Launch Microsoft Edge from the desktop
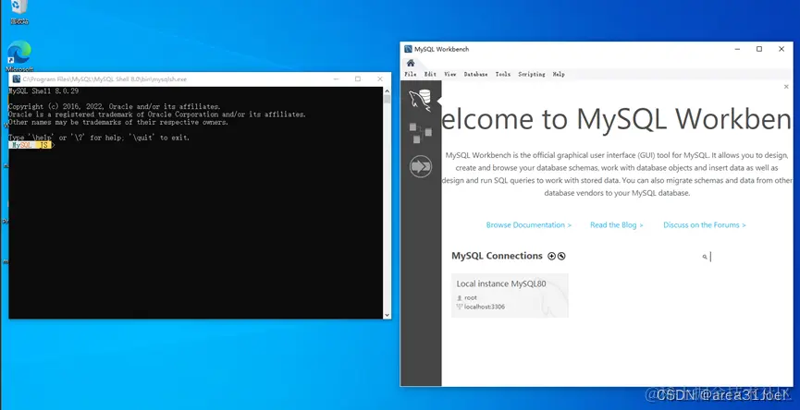The height and width of the screenshot is (410, 800). pos(19,55)
